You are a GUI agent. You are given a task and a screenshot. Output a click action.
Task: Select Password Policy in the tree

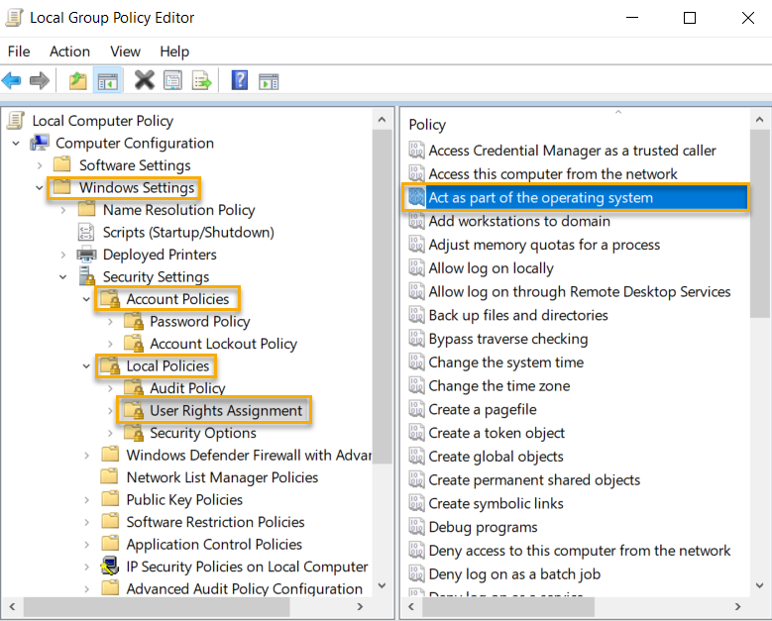point(199,322)
